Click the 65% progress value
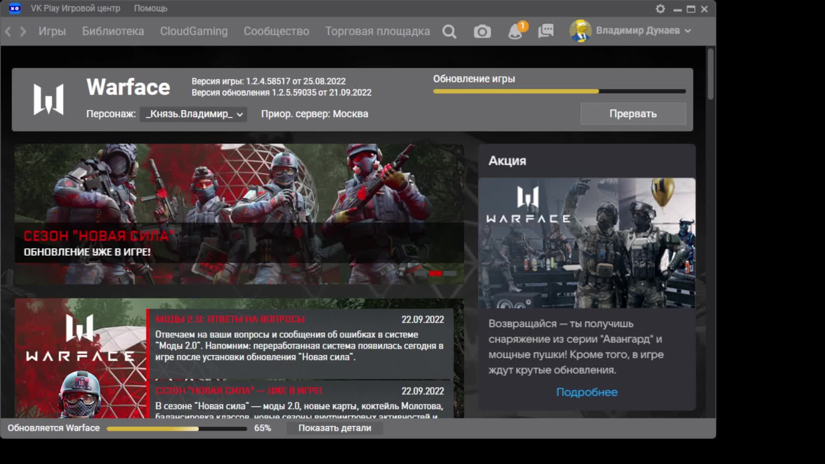This screenshot has width=825, height=464. pos(262,428)
